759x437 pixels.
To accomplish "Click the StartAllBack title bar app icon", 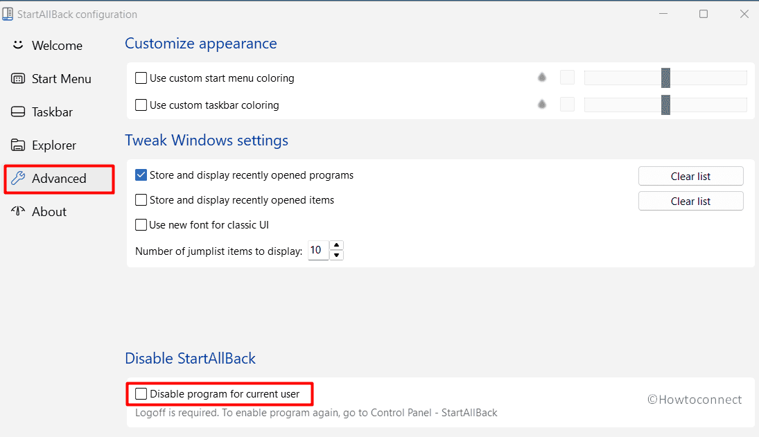I will point(8,14).
